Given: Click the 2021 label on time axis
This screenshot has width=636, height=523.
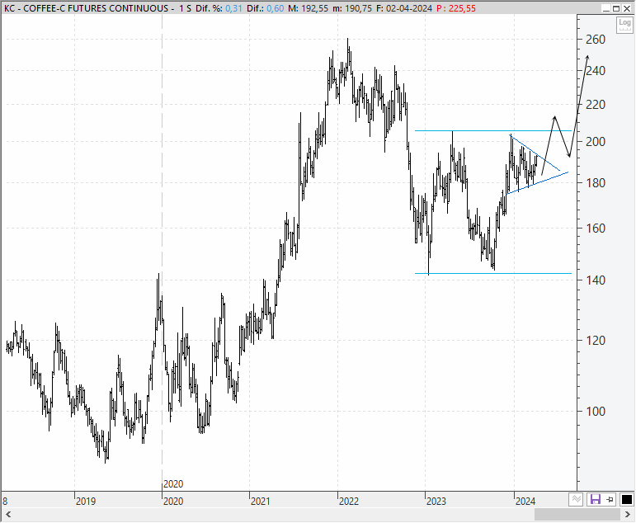Looking at the screenshot, I should tap(260, 502).
